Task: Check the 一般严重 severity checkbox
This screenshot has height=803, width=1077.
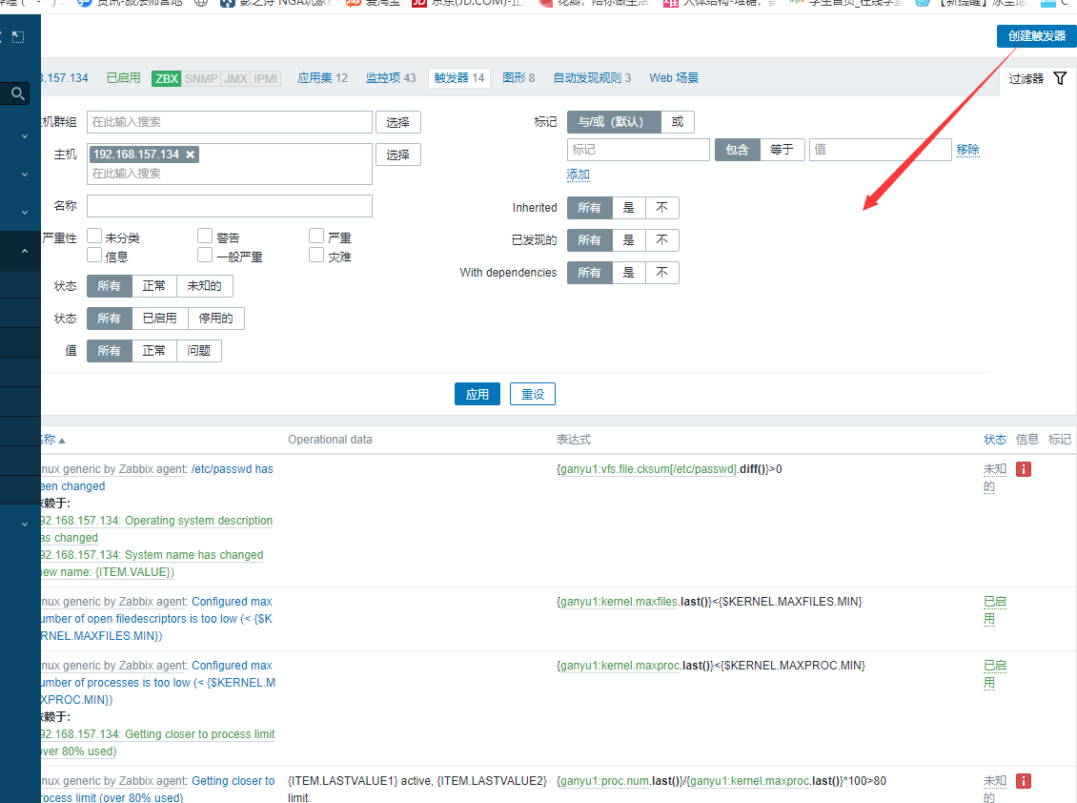Action: pyautogui.click(x=205, y=255)
